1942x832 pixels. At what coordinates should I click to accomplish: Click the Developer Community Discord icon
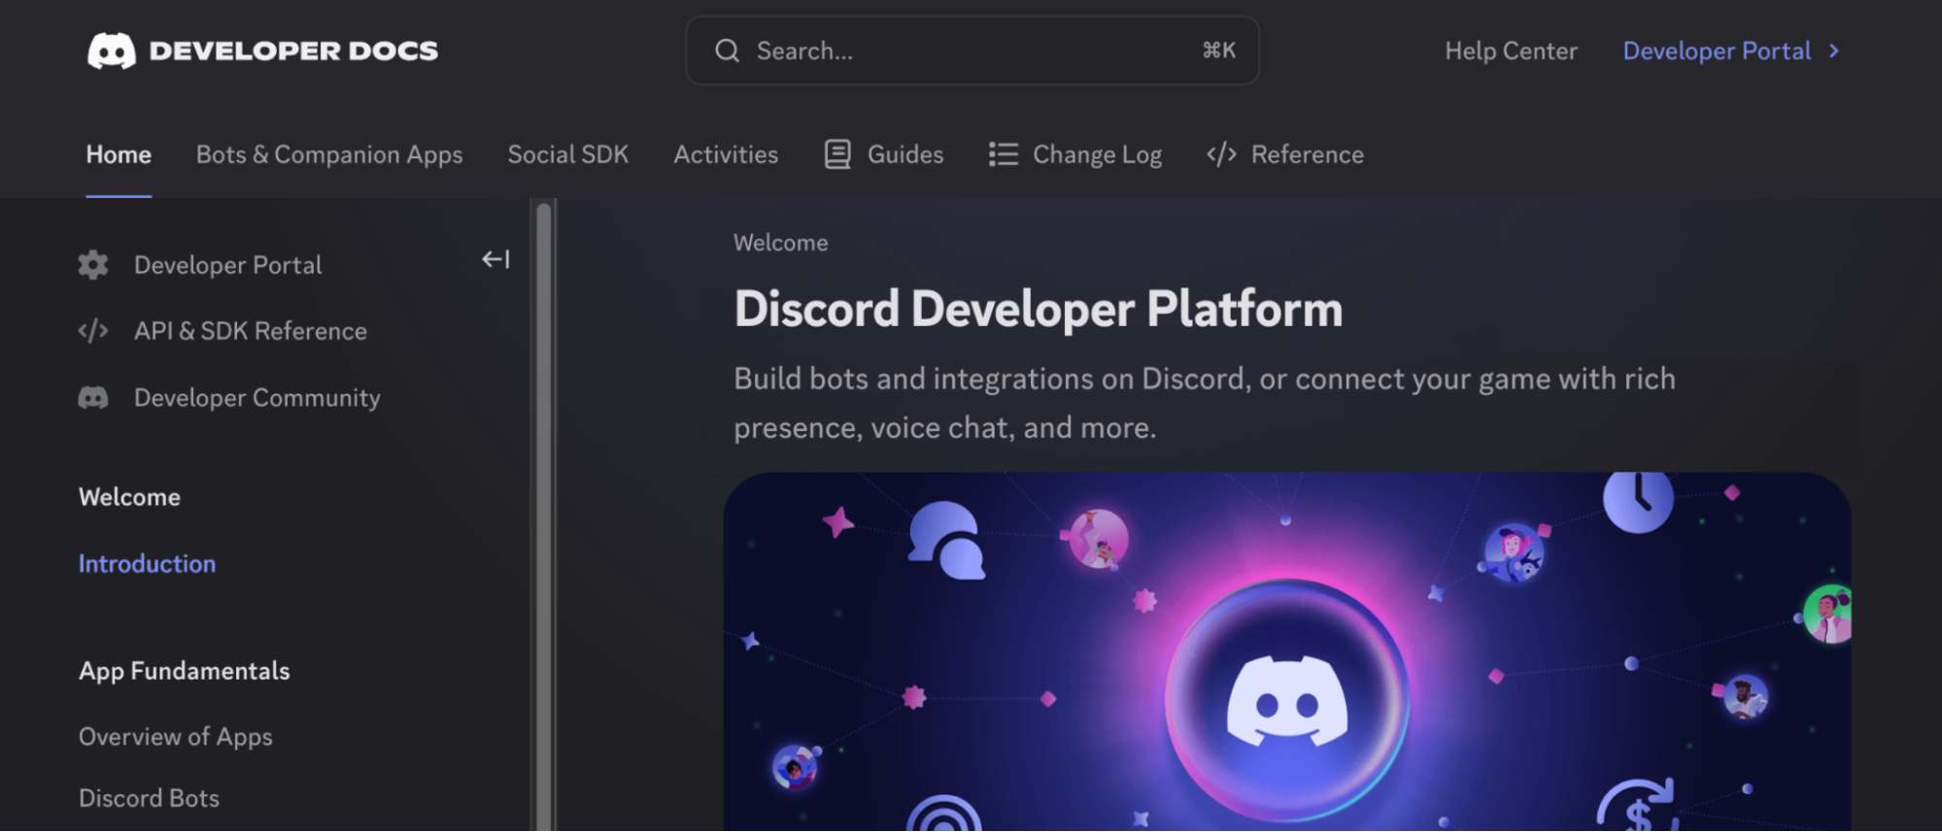click(93, 398)
